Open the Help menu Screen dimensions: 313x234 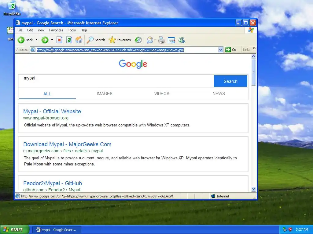[x=84, y=30]
